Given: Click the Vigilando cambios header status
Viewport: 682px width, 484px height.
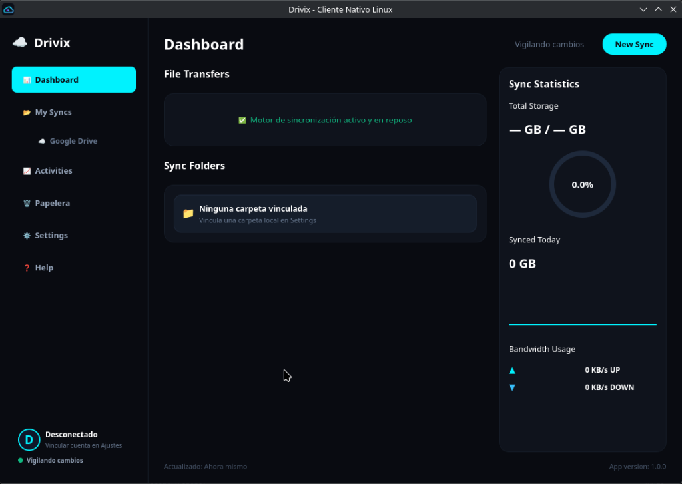Looking at the screenshot, I should (x=549, y=45).
